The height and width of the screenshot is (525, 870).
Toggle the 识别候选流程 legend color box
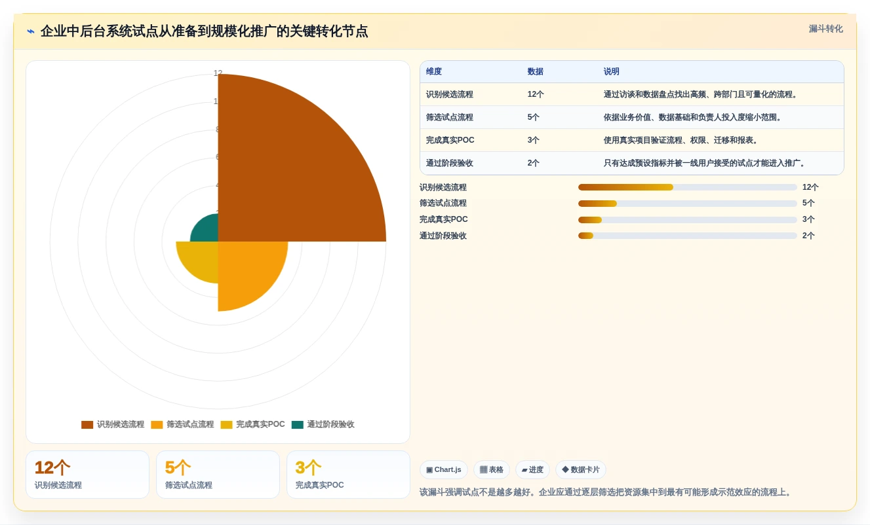click(x=87, y=425)
